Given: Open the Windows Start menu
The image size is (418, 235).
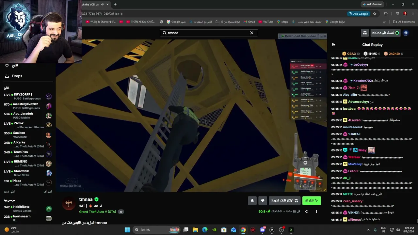Looking at the screenshot, I should pos(127,230).
